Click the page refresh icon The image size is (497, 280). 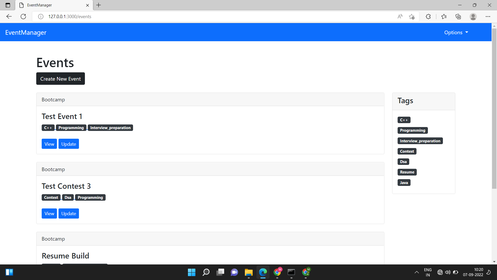(x=23, y=16)
